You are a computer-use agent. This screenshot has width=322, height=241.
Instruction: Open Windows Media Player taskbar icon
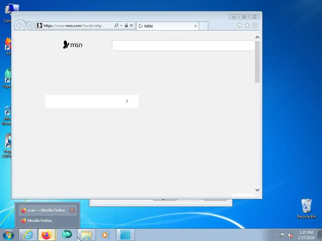coord(106,235)
